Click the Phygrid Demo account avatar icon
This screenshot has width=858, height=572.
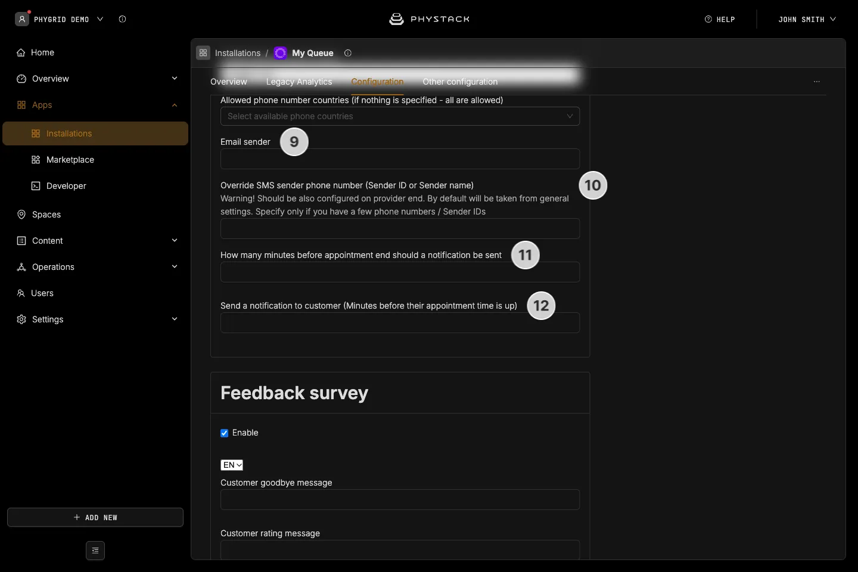point(22,19)
